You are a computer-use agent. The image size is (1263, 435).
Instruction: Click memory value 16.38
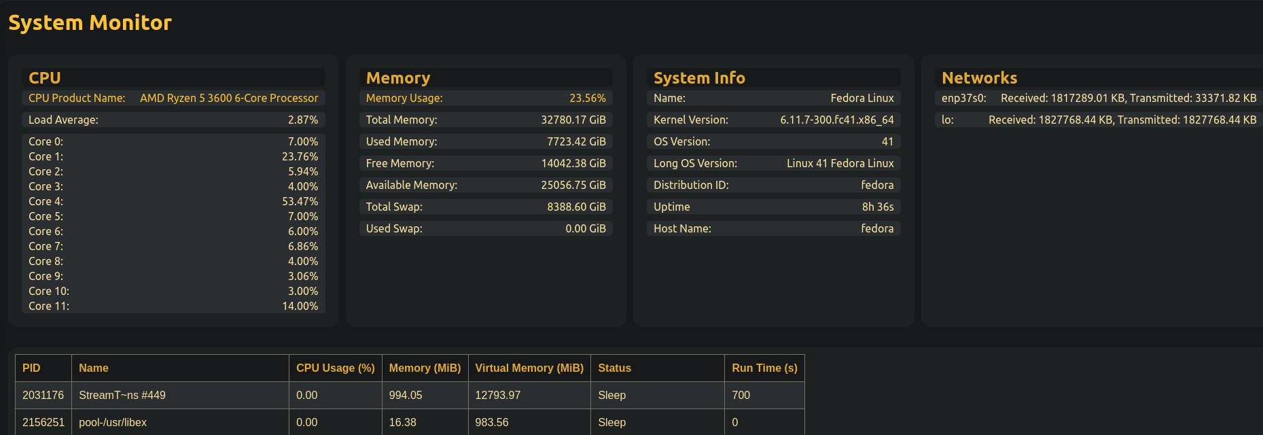[x=425, y=422]
